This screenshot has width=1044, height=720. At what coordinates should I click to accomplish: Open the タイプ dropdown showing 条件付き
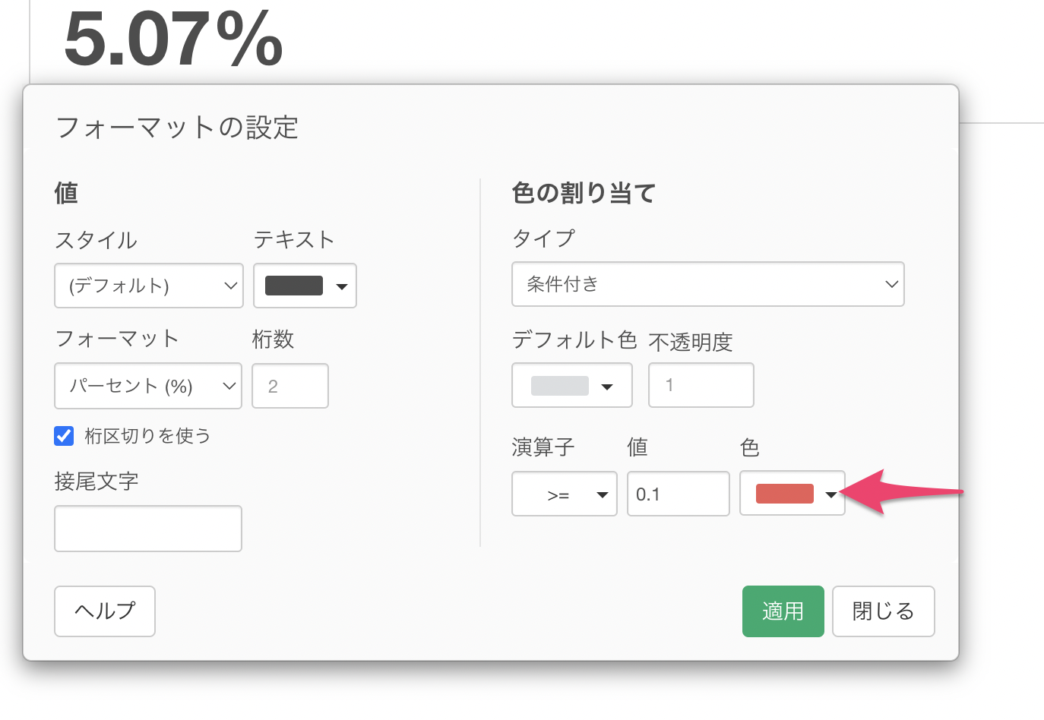pos(707,284)
